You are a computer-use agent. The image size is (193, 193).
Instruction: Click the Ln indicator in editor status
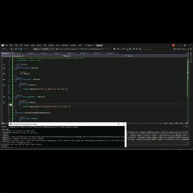[166, 123]
